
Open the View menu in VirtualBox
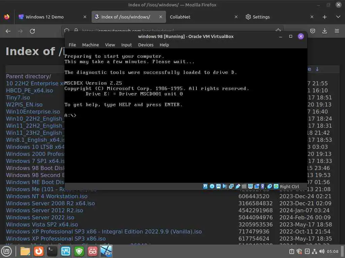(110, 45)
